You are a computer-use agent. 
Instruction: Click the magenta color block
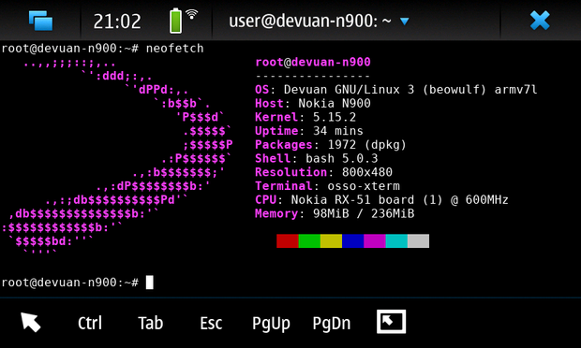375,240
